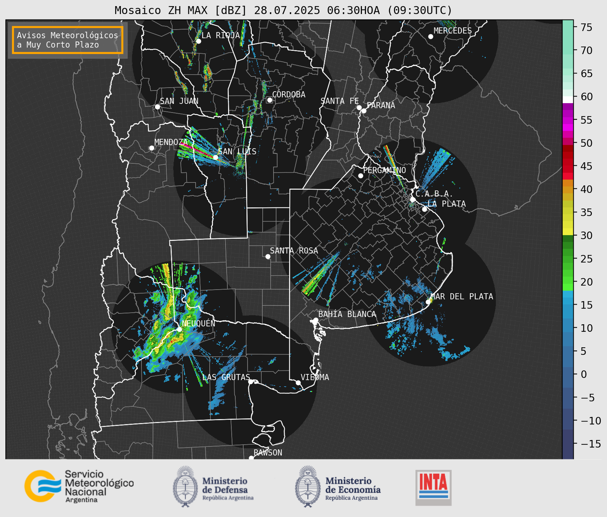This screenshot has width=607, height=517.
Task: Click the white 60 dBZ band on colorbar
Action: (568, 100)
